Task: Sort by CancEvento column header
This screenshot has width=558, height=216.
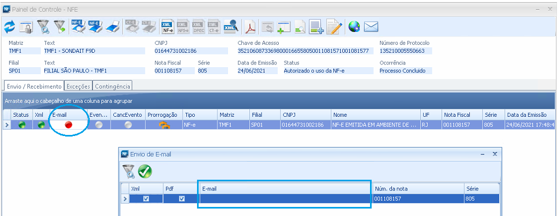Action: click(x=128, y=115)
